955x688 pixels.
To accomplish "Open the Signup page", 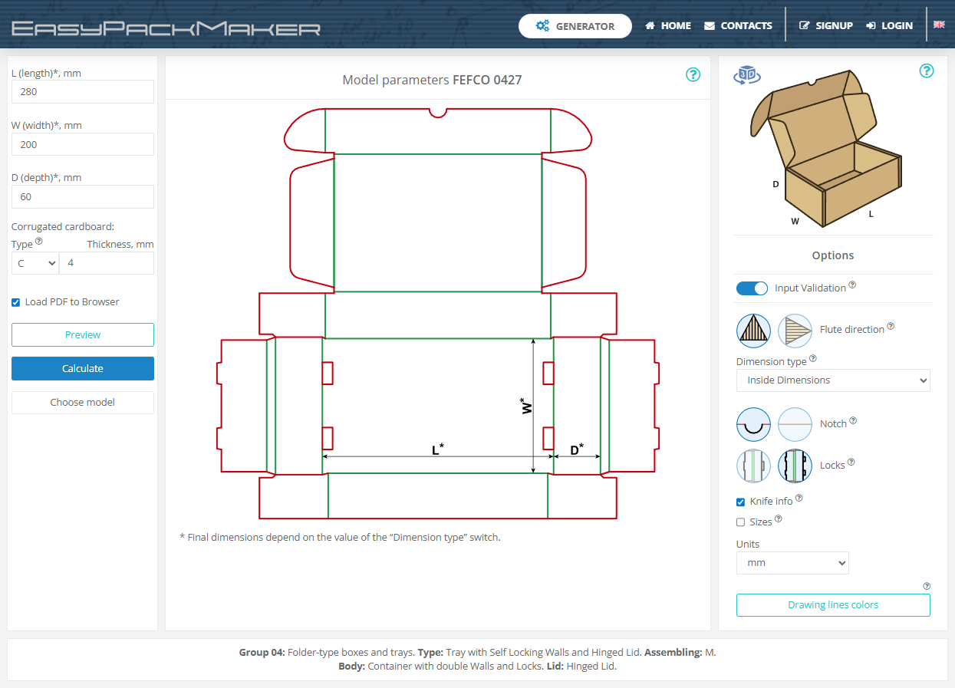I will [x=826, y=26].
